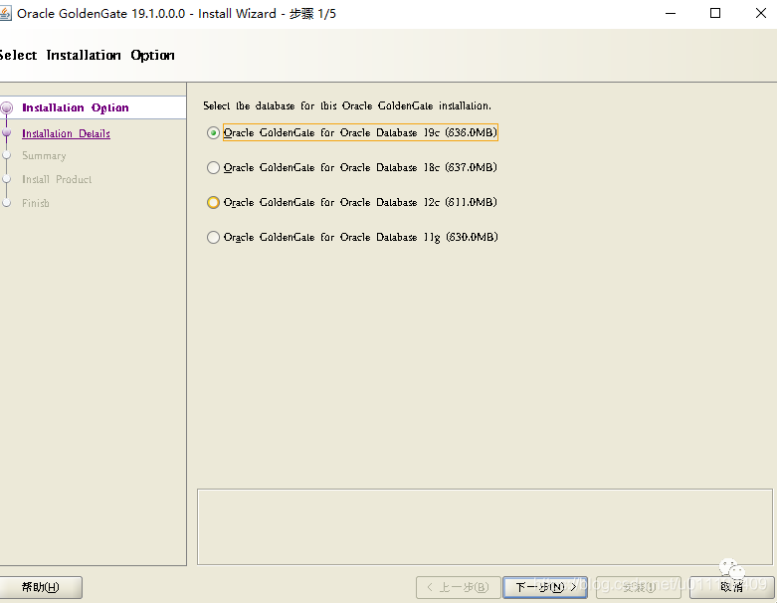This screenshot has width=777, height=603.
Task: Click the Select Installation Option heading
Action: pyautogui.click(x=87, y=55)
